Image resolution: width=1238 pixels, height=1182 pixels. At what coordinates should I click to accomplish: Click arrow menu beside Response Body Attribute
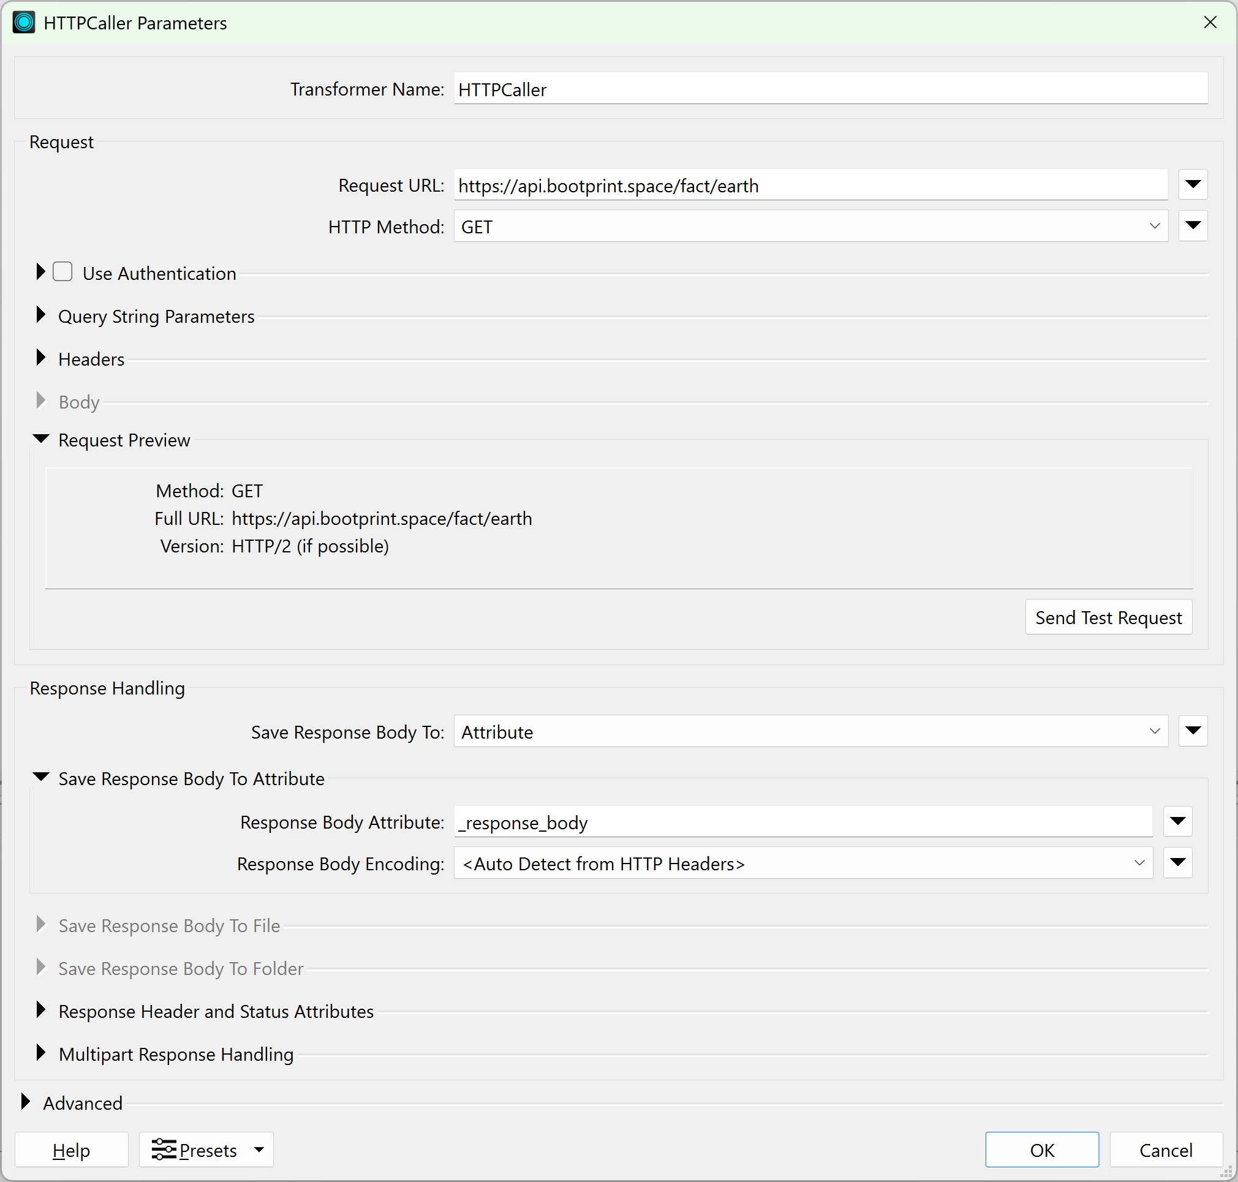pyautogui.click(x=1177, y=821)
